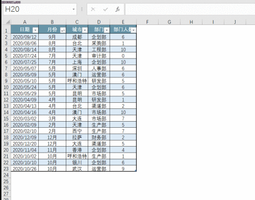Click cell with date 2020/09/12
The height and width of the screenshot is (200, 255).
25,37
